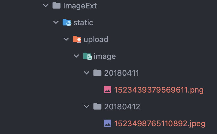This screenshot has height=134, width=217.
Task: Click the 20180412 folder icon
Action: click(x=97, y=106)
